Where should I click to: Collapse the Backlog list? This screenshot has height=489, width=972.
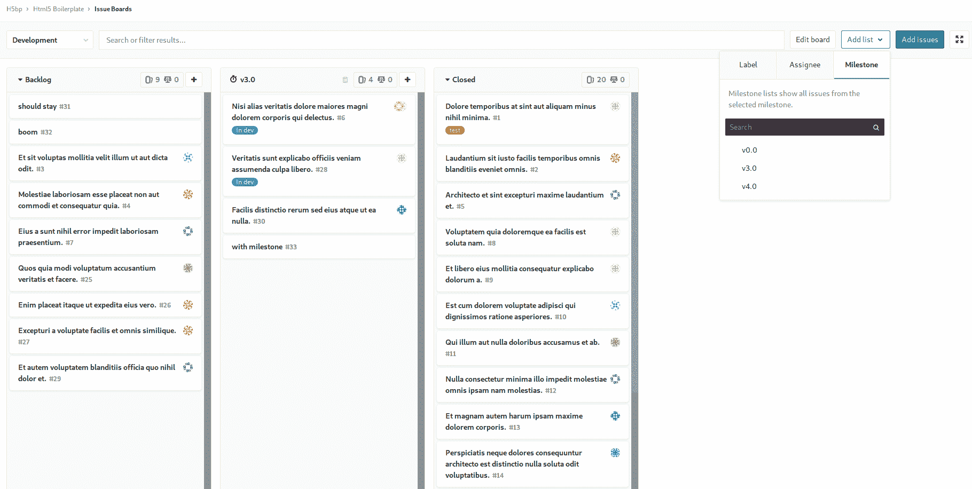[x=19, y=80]
